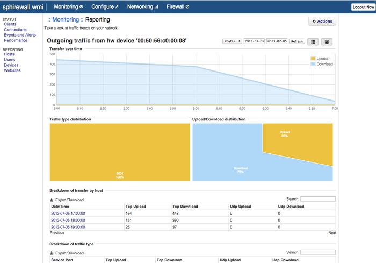
Task: Open Events and Alerts link
Action: pos(20,35)
